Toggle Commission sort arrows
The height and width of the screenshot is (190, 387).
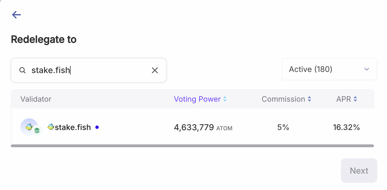click(309, 99)
